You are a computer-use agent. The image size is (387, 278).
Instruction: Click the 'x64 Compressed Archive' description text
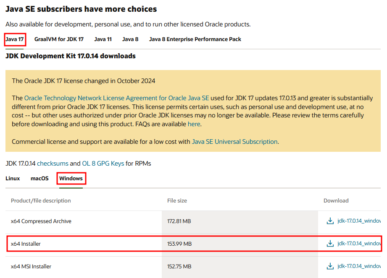41,221
